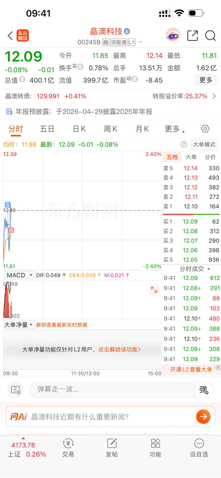The width and height of the screenshot is (221, 478).
Task: Select 卖1 price 12.10 row
Action: pos(191,207)
